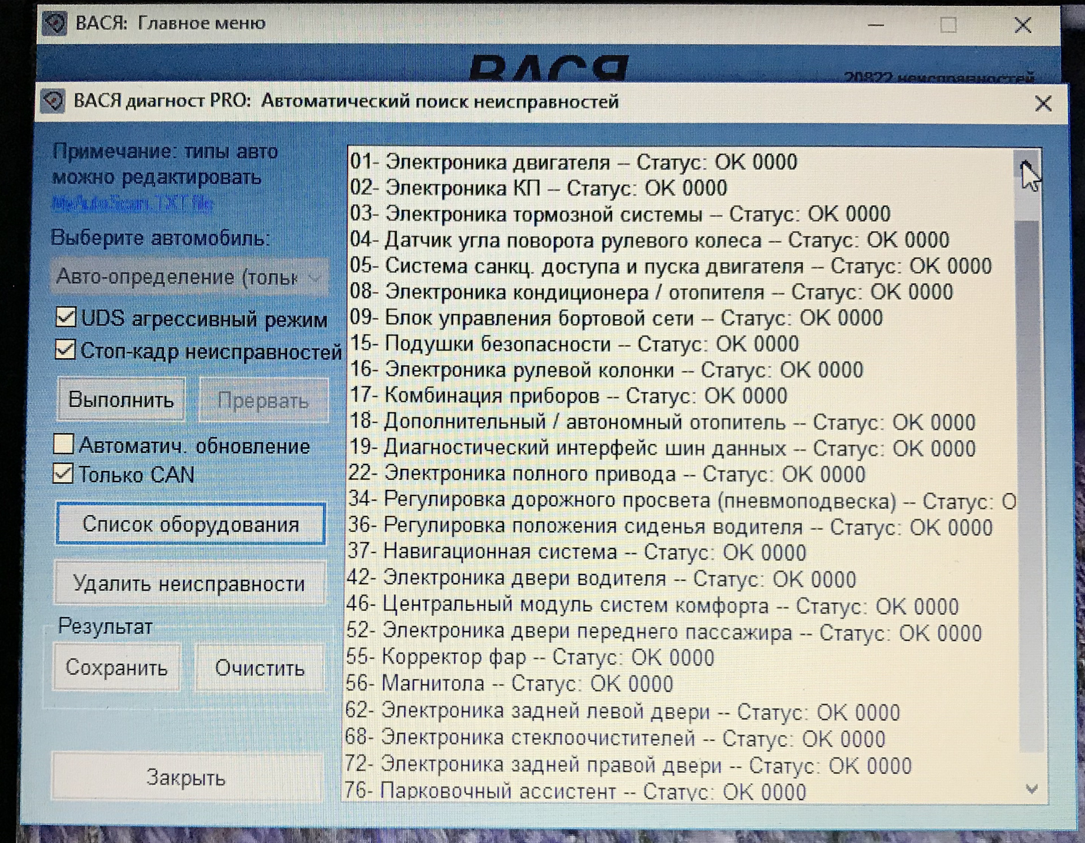This screenshot has width=1085, height=843.
Task: Uncheck the Только CAN checkbox
Action: (x=63, y=473)
